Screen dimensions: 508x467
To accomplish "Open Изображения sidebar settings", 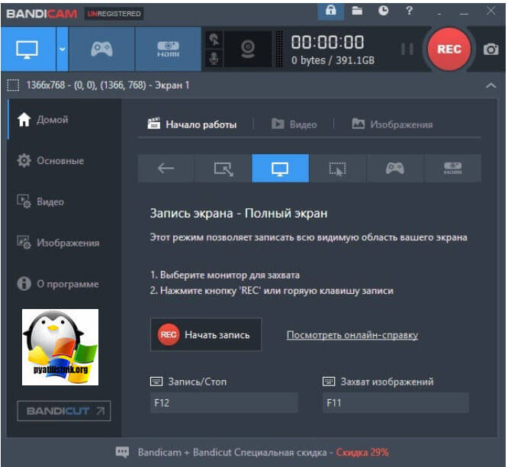I will click(x=58, y=243).
